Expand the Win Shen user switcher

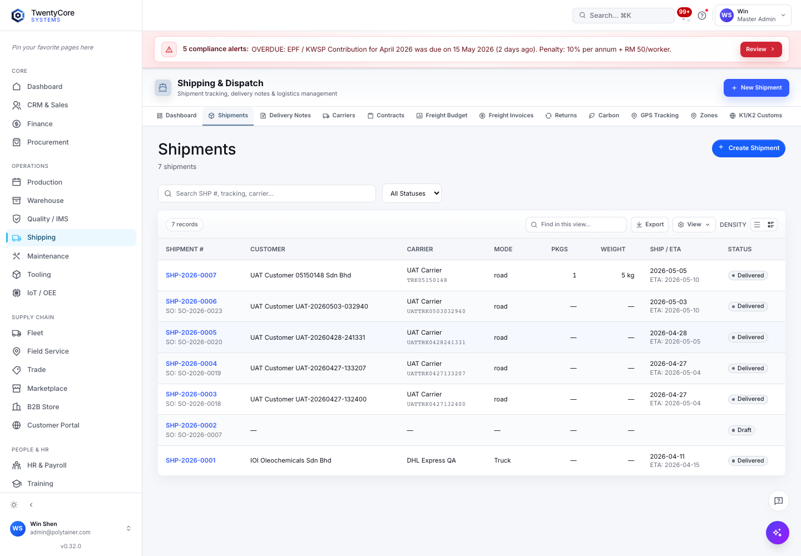[x=71, y=528]
